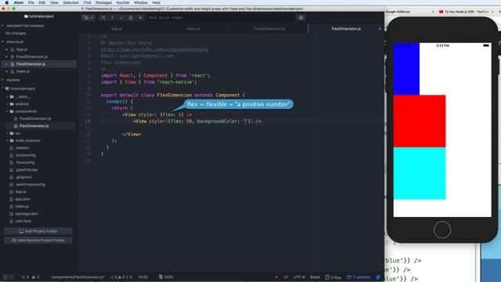
Task: Open the Edit menu
Action: tap(41, 2)
